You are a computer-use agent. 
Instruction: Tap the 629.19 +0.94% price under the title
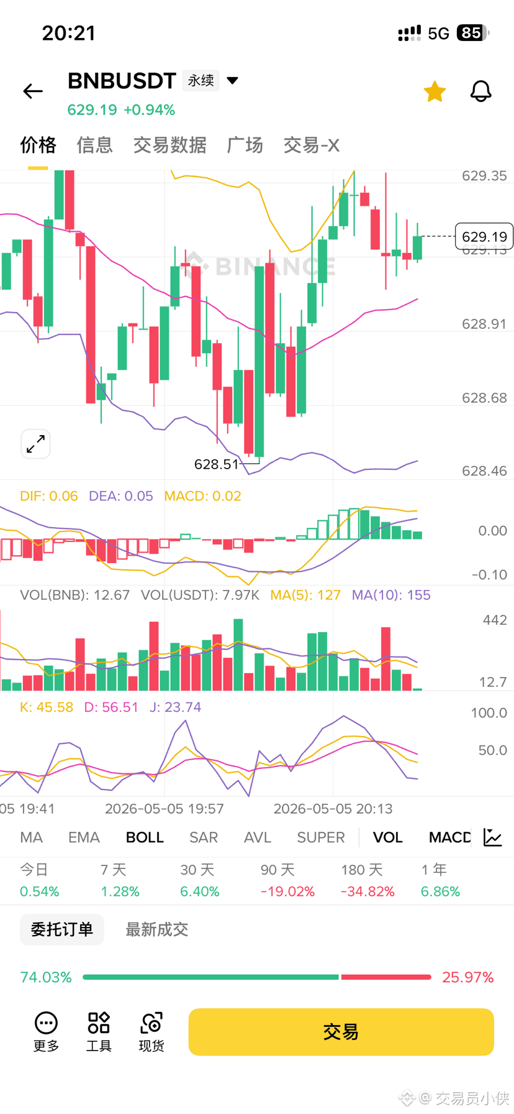pos(121,110)
